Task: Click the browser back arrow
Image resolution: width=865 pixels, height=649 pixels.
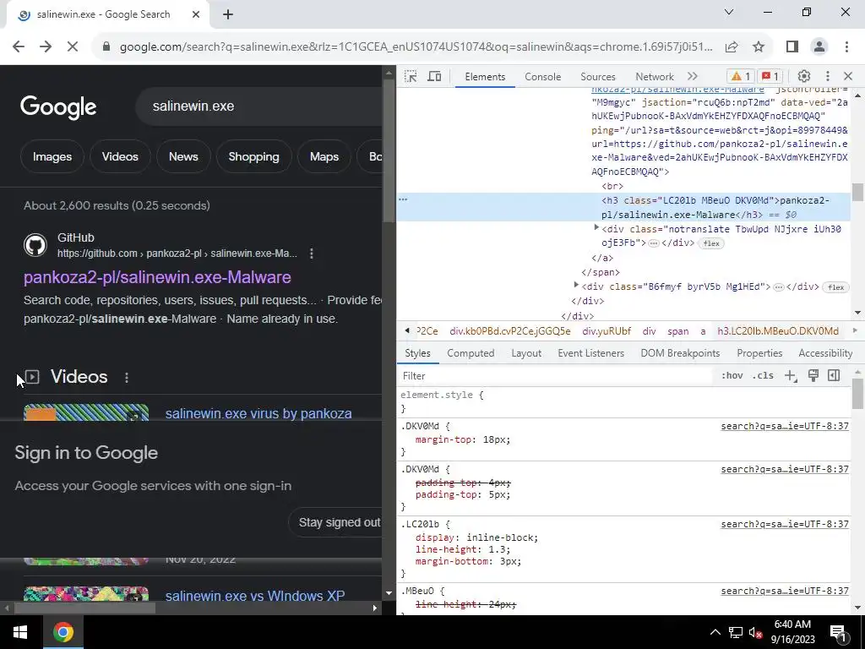Action: point(19,47)
